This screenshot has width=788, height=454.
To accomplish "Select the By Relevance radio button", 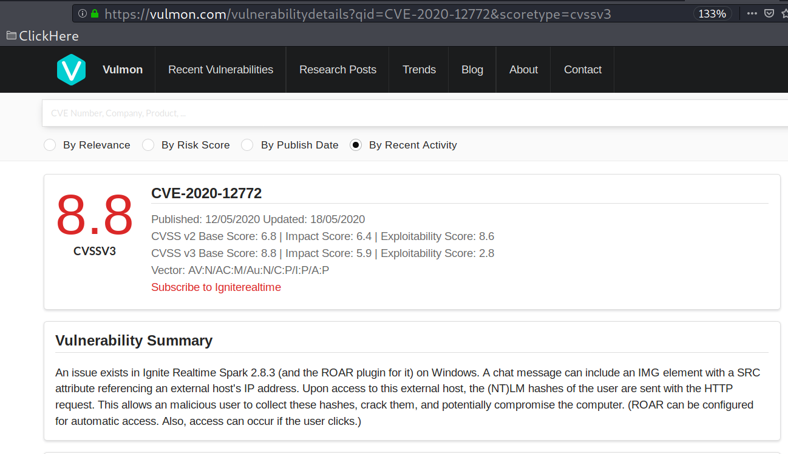I will [x=50, y=145].
